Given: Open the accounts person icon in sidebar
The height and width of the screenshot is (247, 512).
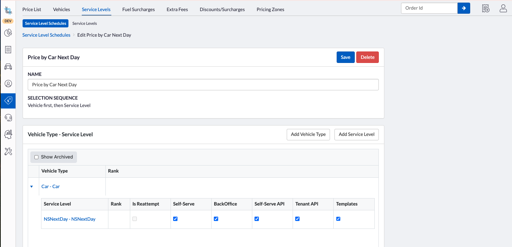Looking at the screenshot, I should tap(8, 84).
